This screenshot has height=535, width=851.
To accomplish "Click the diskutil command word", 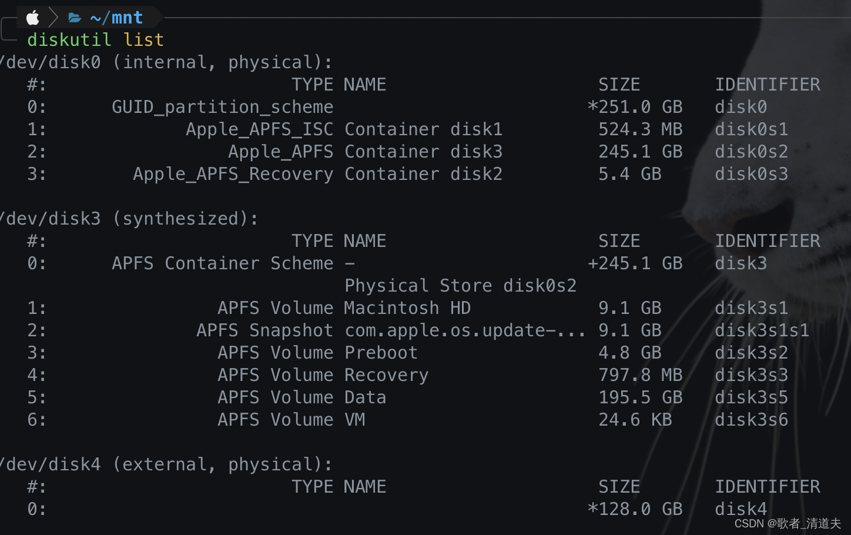I will [x=69, y=40].
